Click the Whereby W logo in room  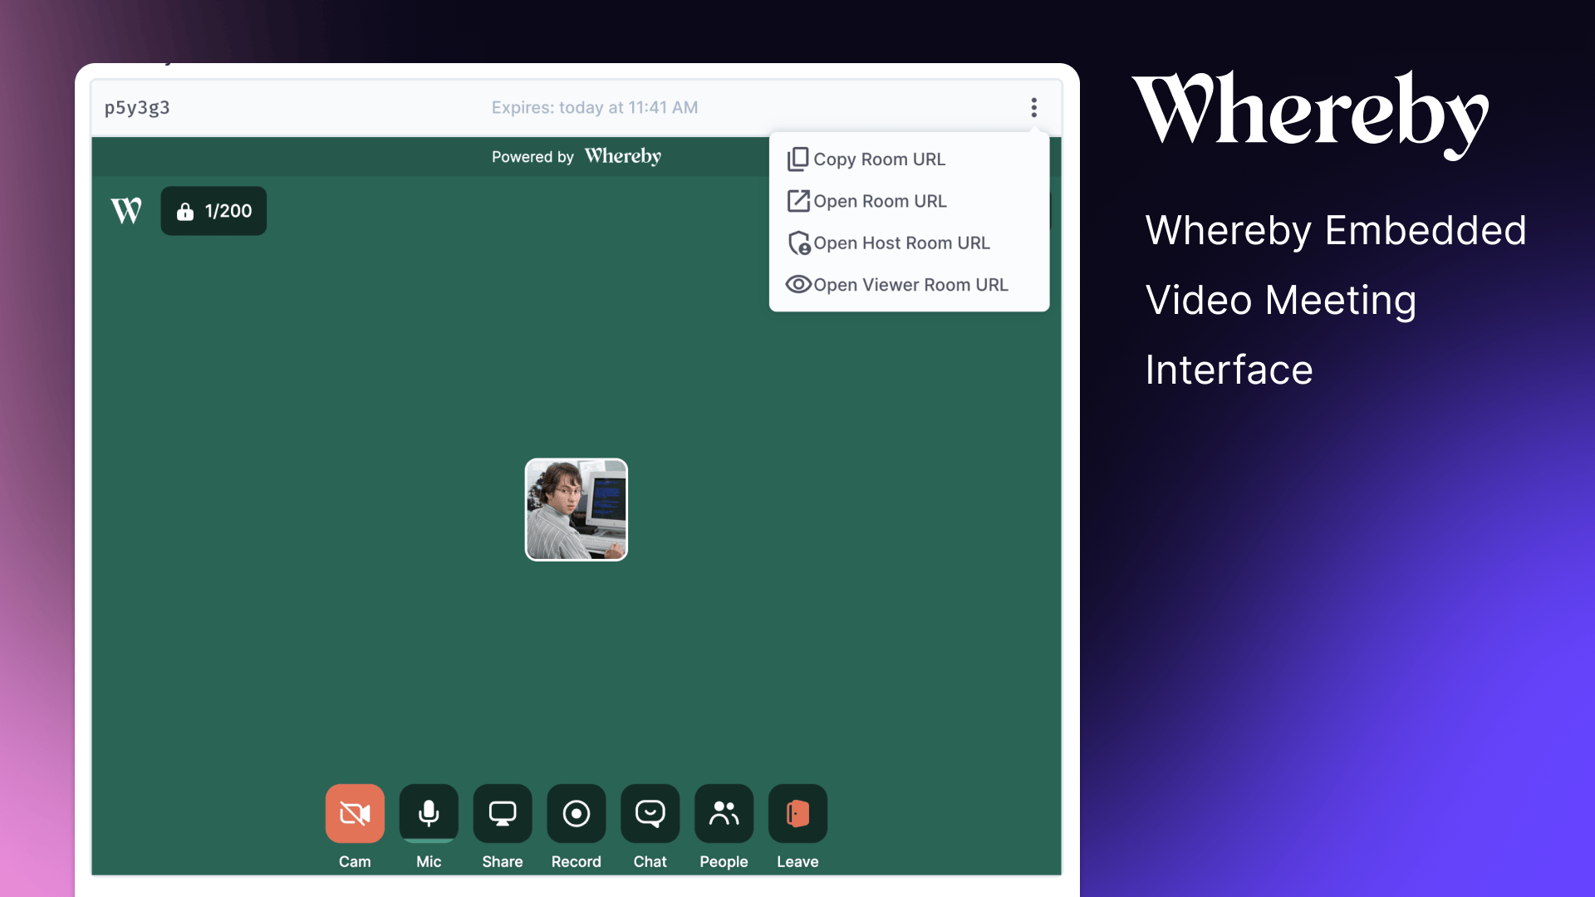pyautogui.click(x=126, y=211)
